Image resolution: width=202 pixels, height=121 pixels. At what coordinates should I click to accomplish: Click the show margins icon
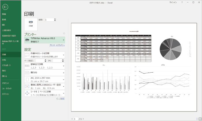click(197, 118)
